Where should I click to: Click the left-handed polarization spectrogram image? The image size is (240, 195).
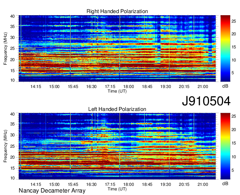pyautogui.click(x=117, y=146)
